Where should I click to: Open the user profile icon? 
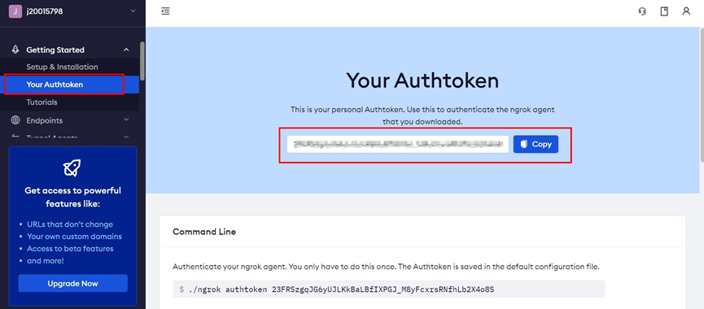(x=686, y=11)
